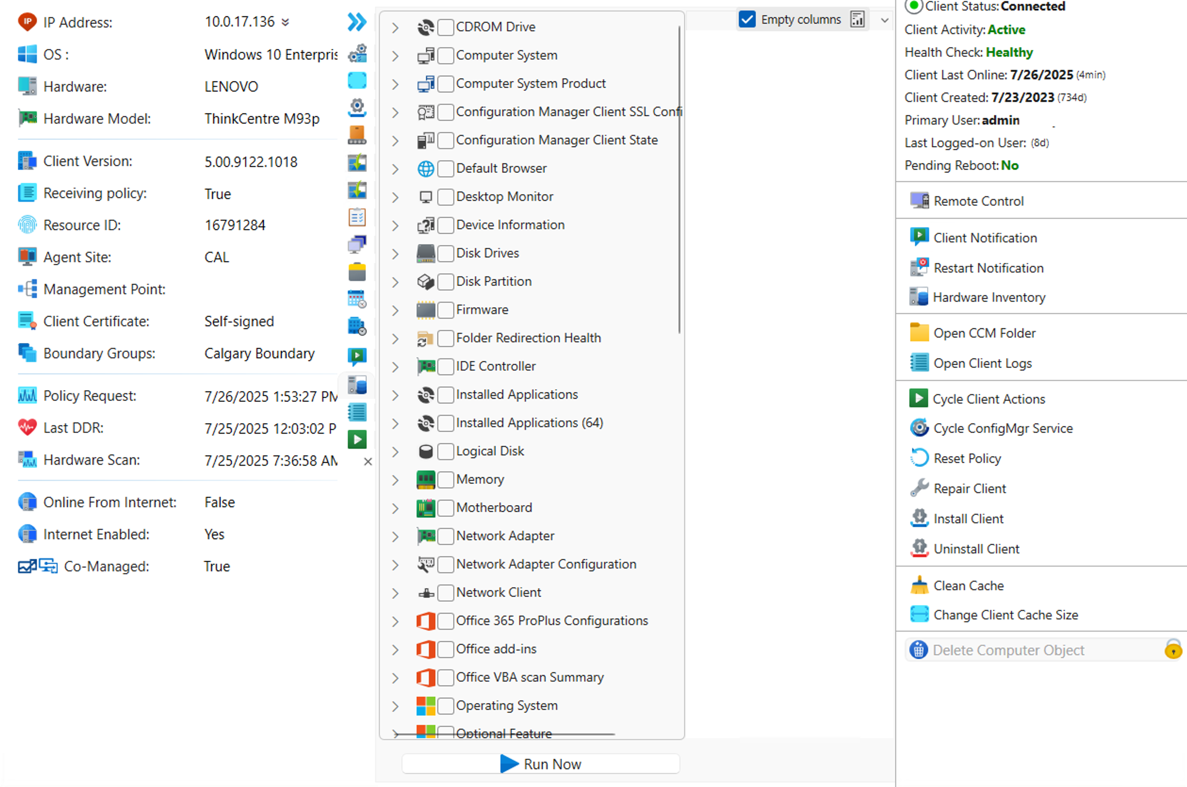Check the Default Browser checkbox
This screenshot has width=1187, height=787.
coord(445,169)
